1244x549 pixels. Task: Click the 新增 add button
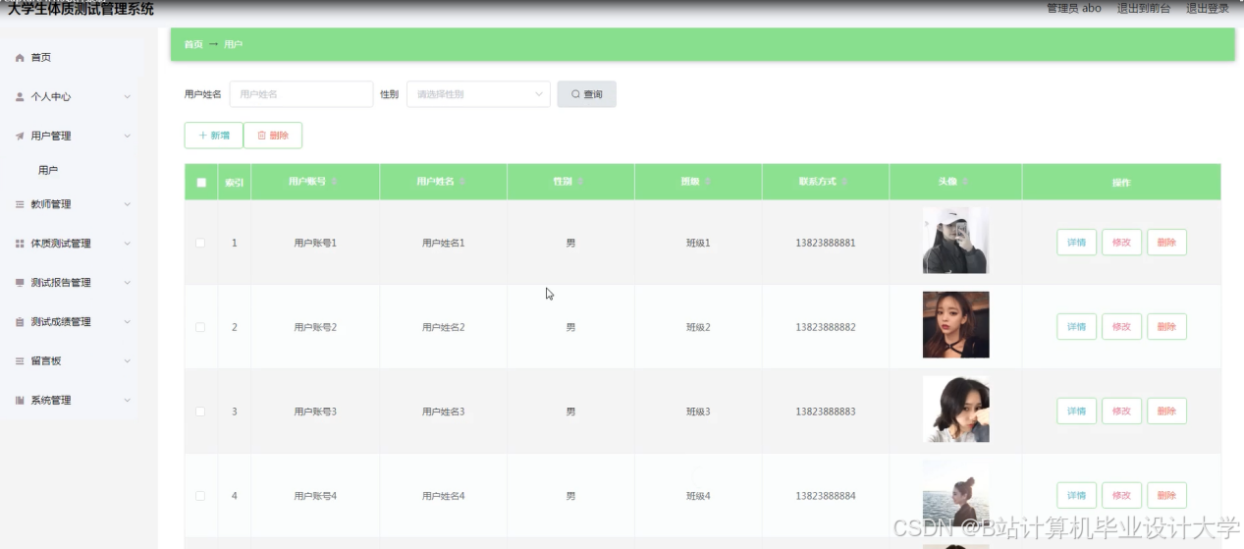tap(213, 136)
